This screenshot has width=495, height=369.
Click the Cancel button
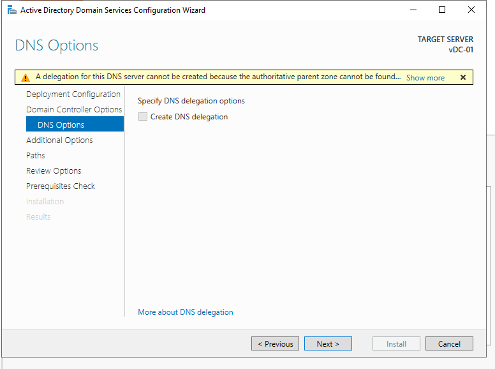coord(449,343)
